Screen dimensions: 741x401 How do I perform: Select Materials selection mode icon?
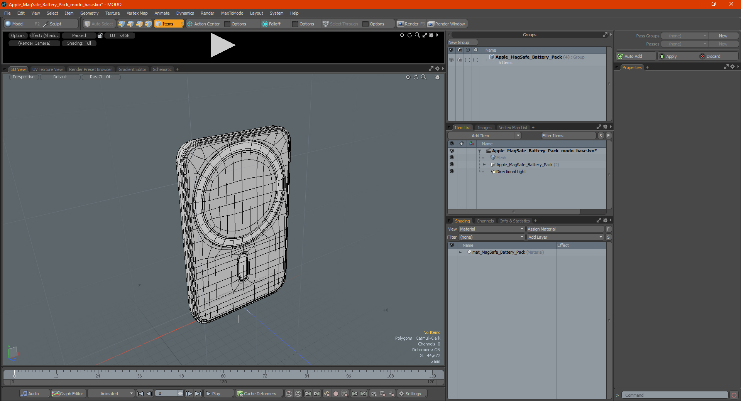(x=148, y=24)
